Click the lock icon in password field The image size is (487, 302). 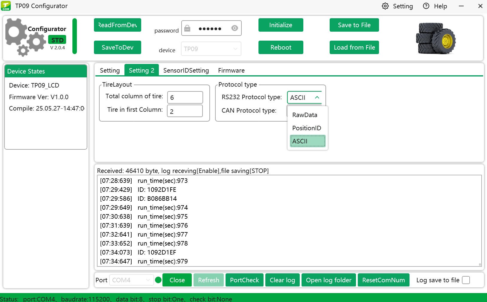point(187,28)
